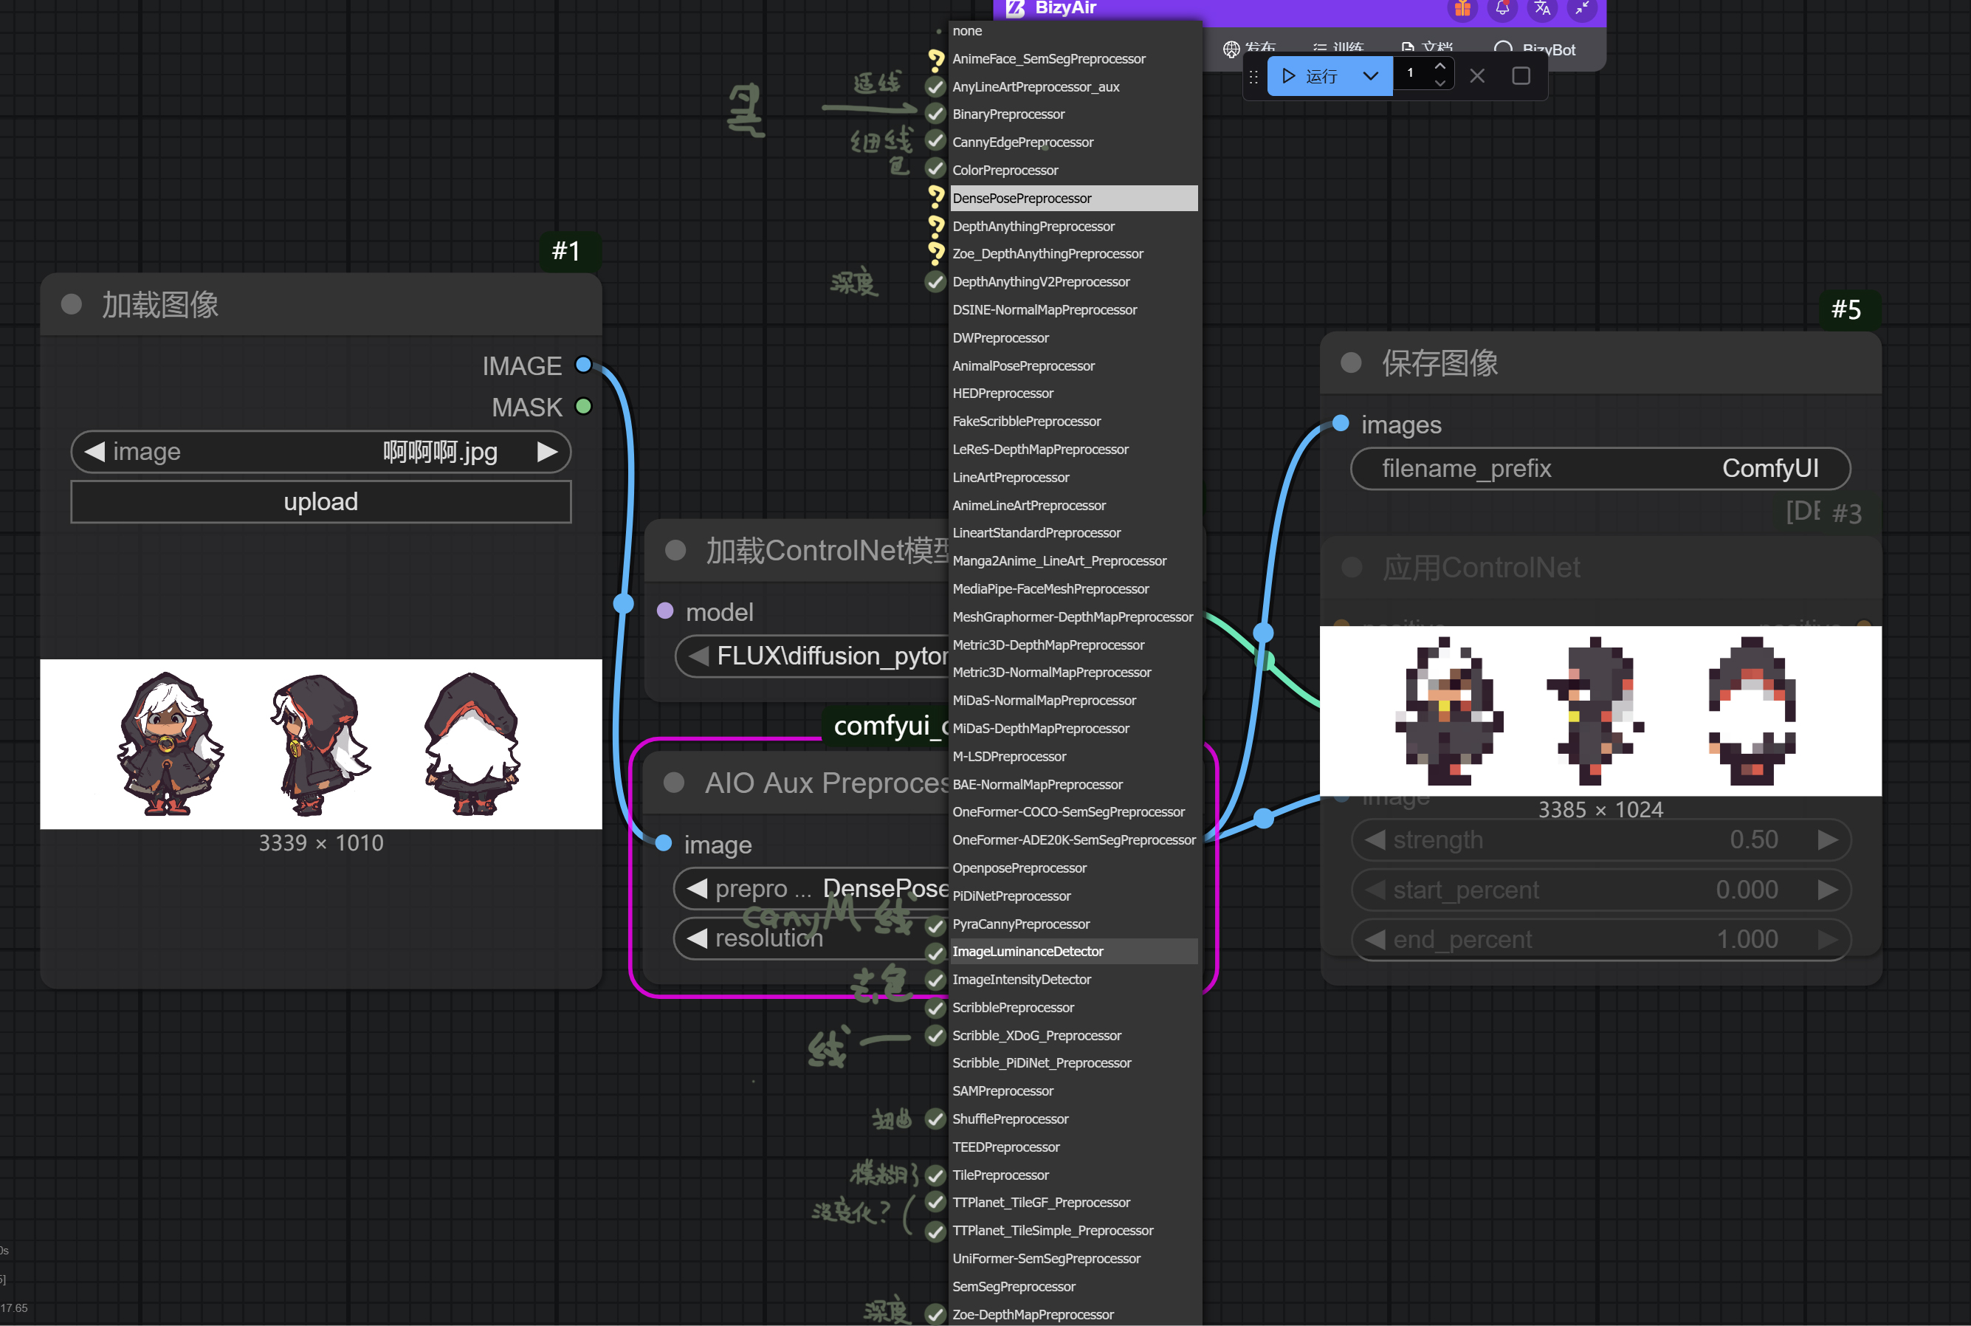Choose OpenposePreprocessor in dropdown list

point(1019,868)
